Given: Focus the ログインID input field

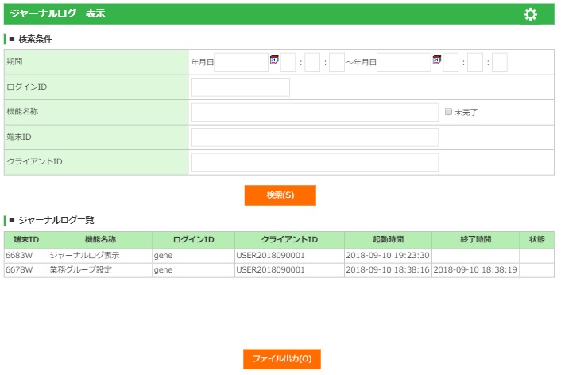Looking at the screenshot, I should [240, 87].
